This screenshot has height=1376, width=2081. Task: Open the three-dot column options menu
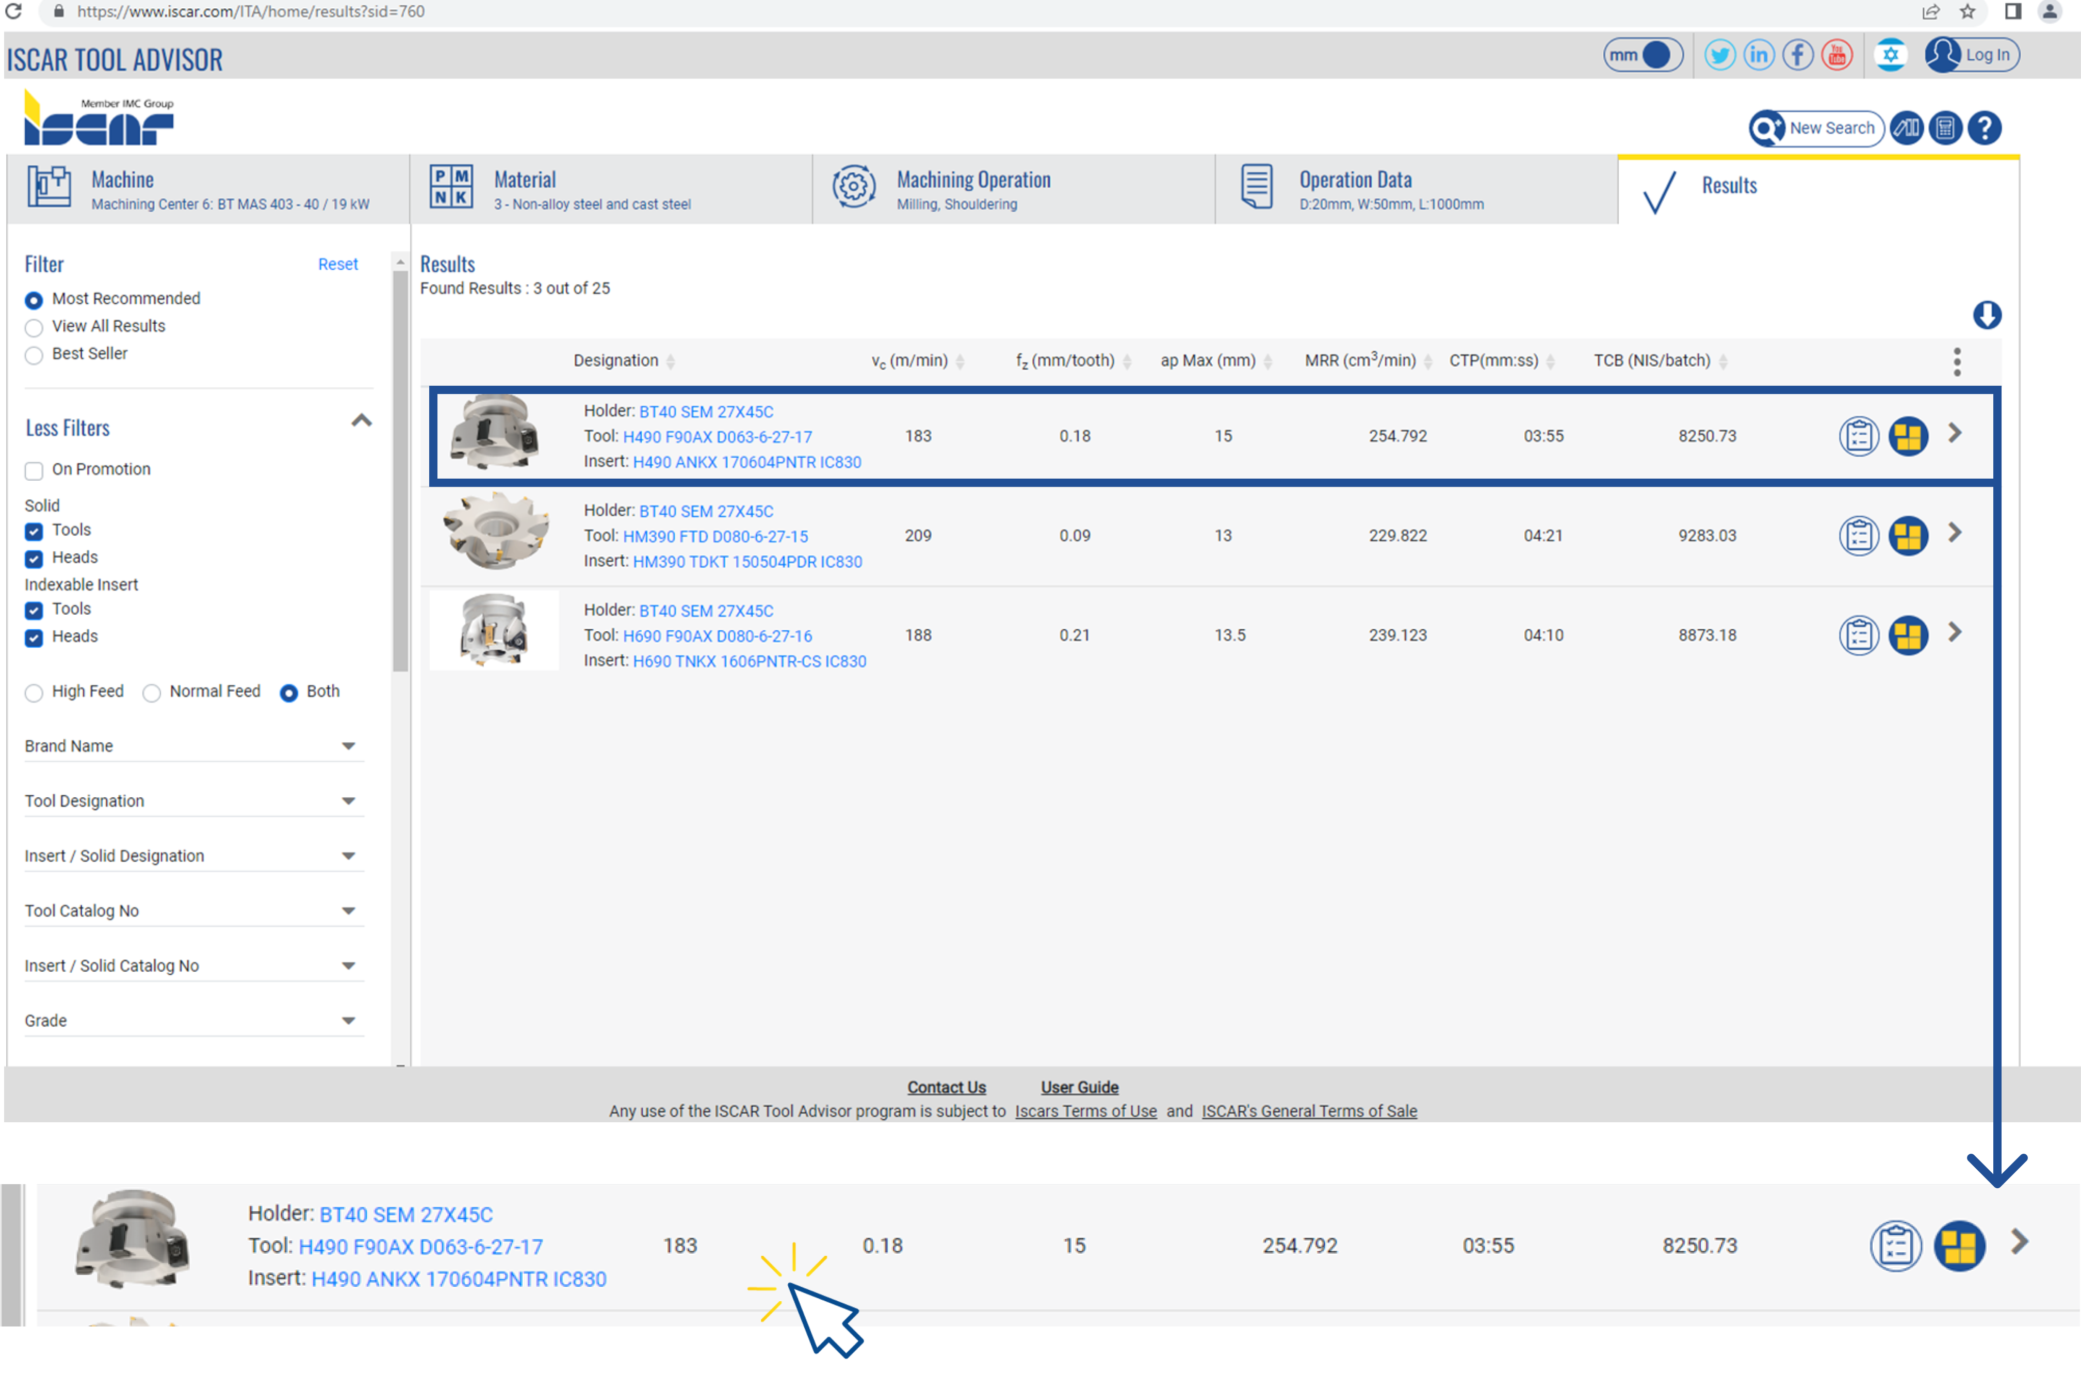[x=1956, y=362]
